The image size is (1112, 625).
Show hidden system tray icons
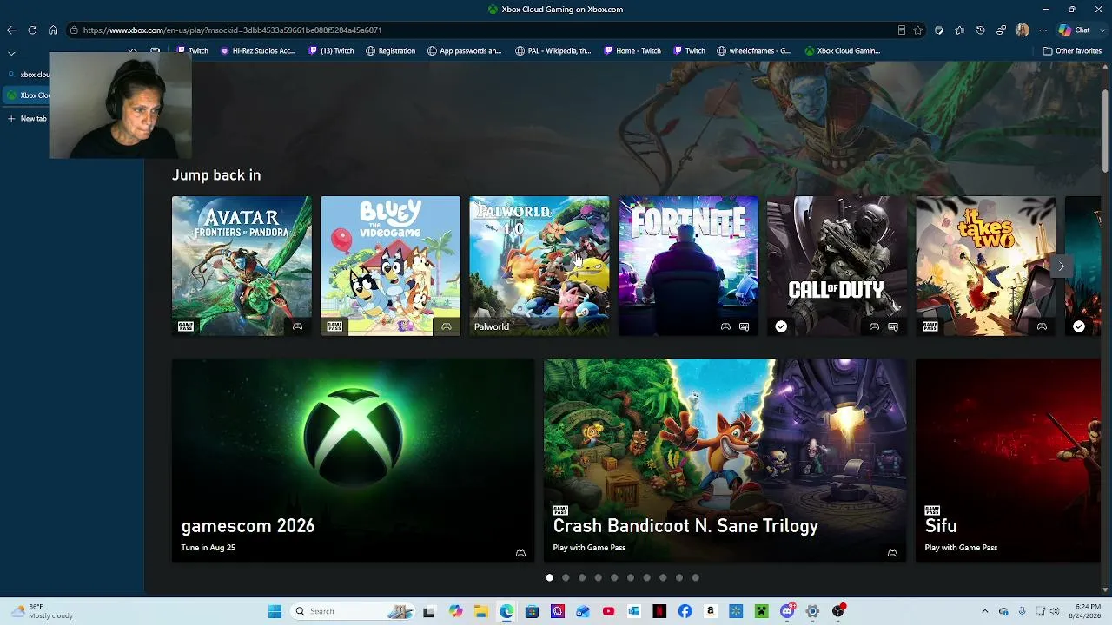click(x=984, y=611)
